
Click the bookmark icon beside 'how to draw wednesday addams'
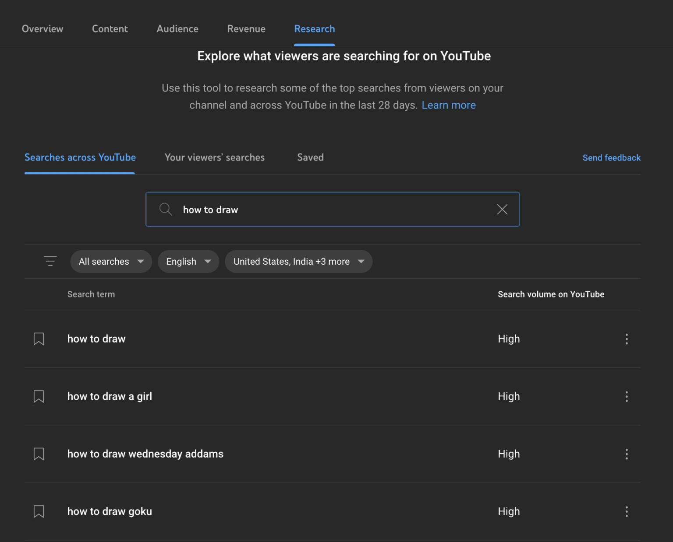click(39, 454)
